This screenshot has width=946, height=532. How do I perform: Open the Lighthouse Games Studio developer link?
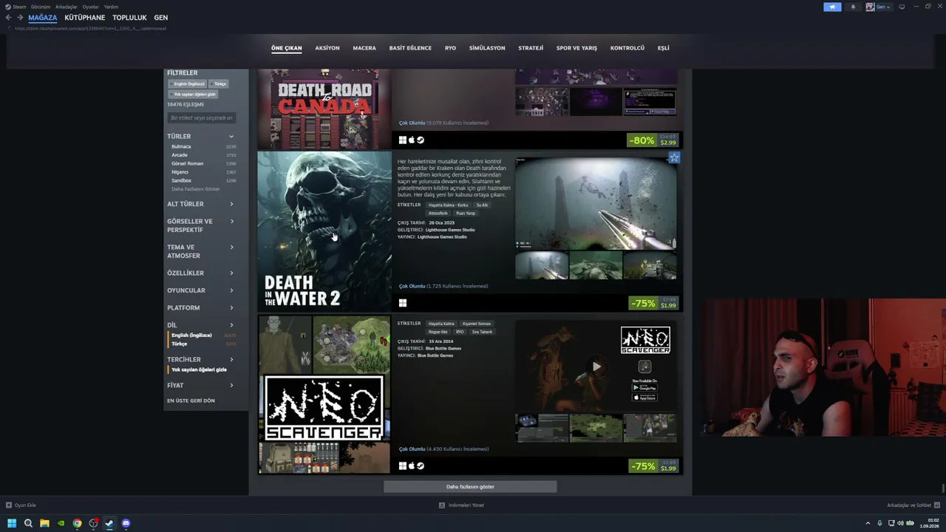pyautogui.click(x=450, y=230)
